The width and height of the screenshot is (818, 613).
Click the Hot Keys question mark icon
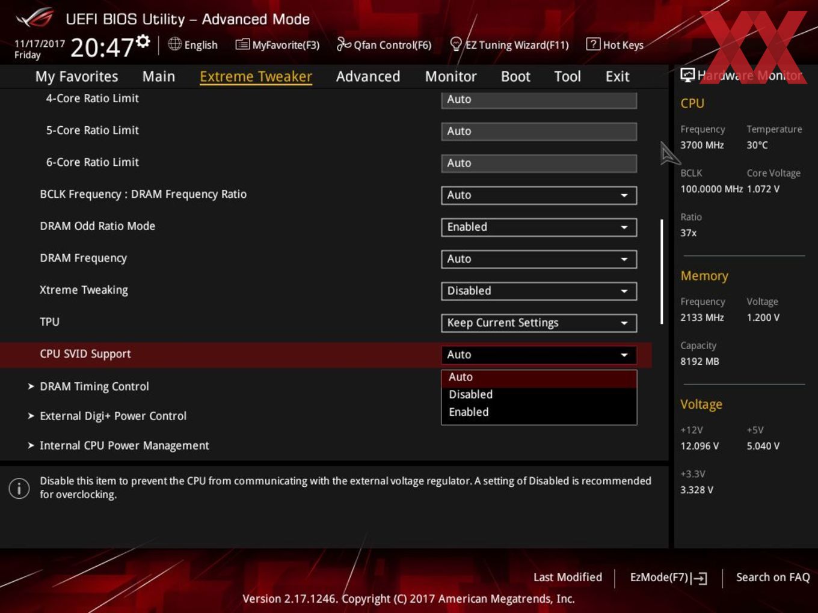[x=592, y=44]
